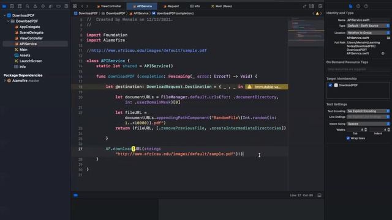The image size is (392, 220).
Task: Open the Line Endings dropdown
Action: 368,117
